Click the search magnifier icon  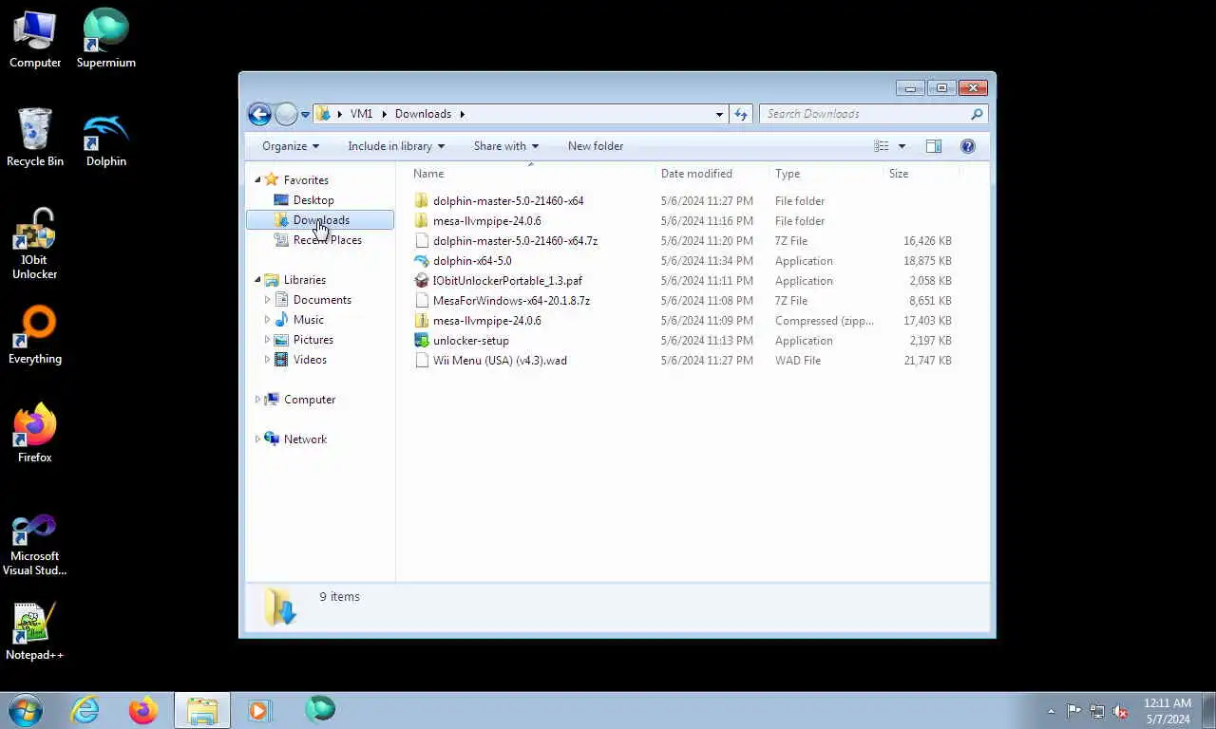(977, 114)
